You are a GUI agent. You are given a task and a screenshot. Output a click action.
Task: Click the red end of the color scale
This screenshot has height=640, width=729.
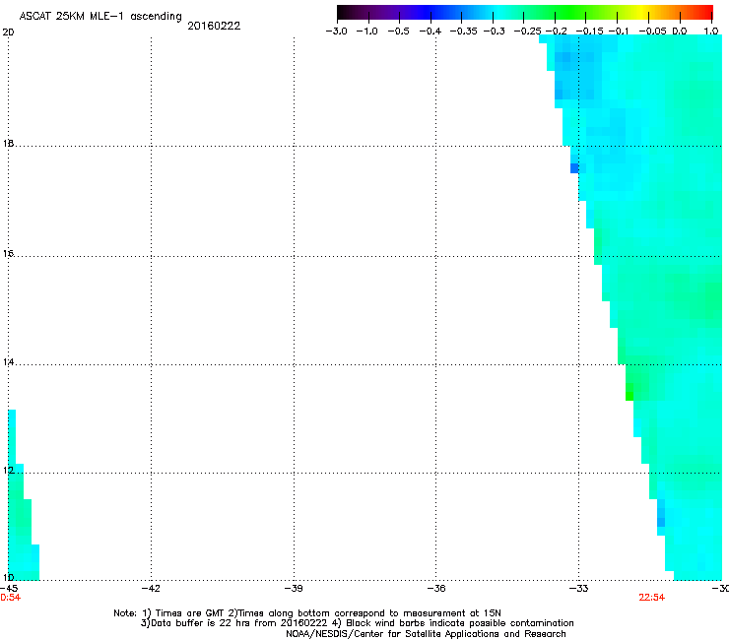pyautogui.click(x=705, y=13)
